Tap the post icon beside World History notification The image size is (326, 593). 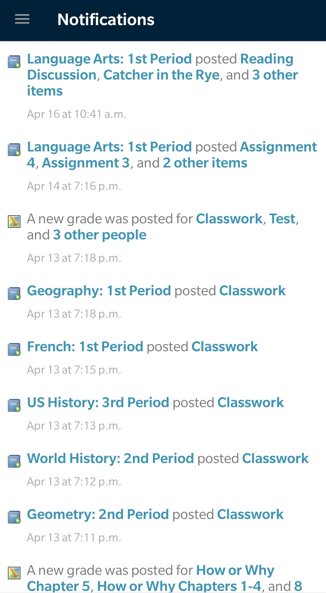(14, 461)
